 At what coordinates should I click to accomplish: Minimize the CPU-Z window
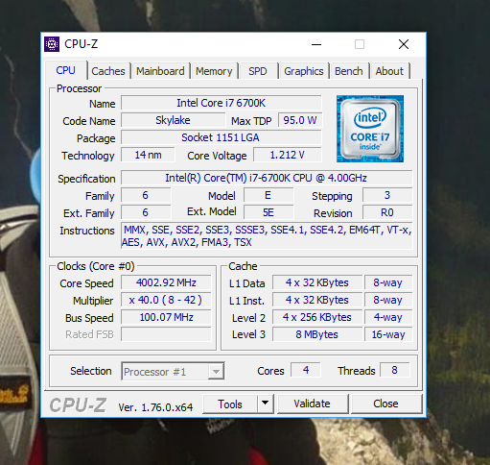[316, 44]
